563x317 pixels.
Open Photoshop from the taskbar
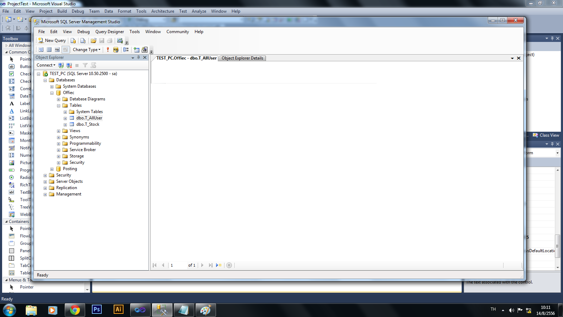[96, 310]
